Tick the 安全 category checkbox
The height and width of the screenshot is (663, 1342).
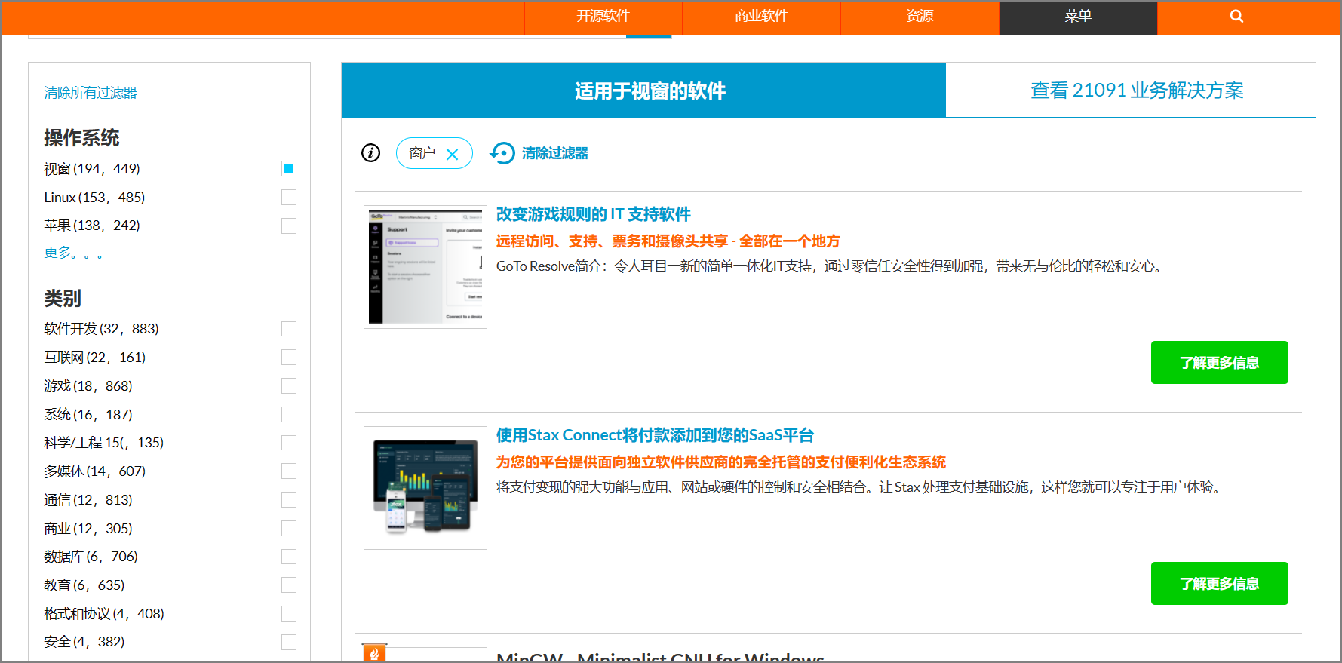289,642
